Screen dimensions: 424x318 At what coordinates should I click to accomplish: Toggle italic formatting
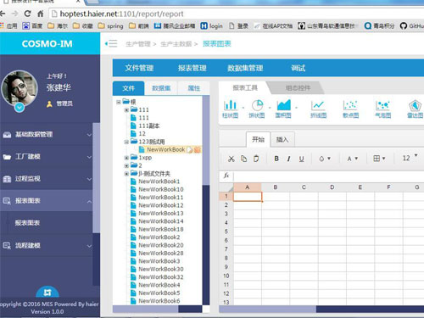pyautogui.click(x=288, y=159)
